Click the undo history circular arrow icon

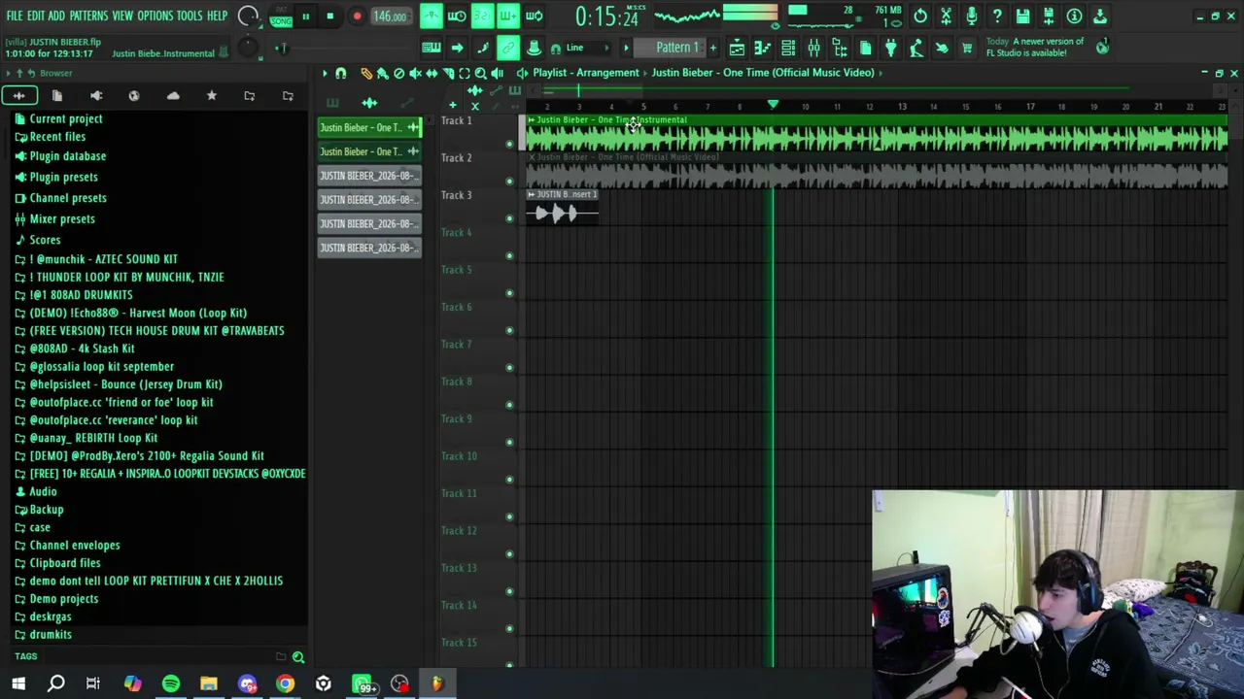click(x=920, y=17)
